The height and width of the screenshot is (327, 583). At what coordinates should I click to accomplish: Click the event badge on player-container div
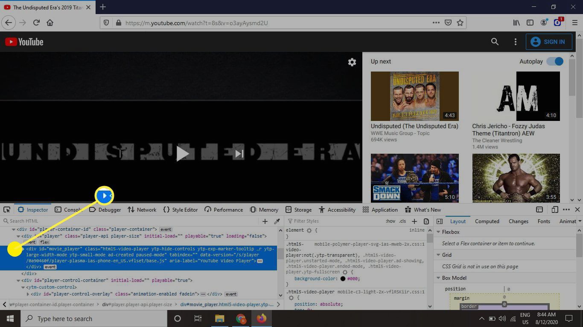[x=166, y=229]
